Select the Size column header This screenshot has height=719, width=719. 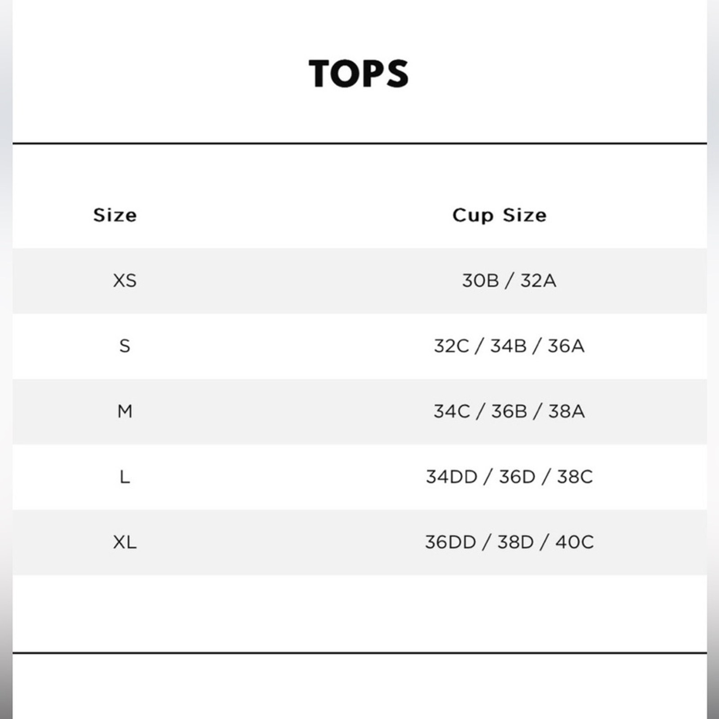click(x=115, y=215)
